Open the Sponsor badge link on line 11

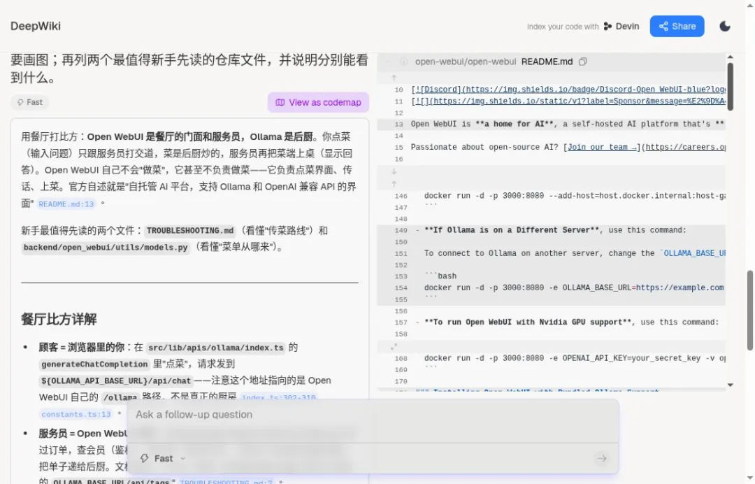click(x=568, y=101)
